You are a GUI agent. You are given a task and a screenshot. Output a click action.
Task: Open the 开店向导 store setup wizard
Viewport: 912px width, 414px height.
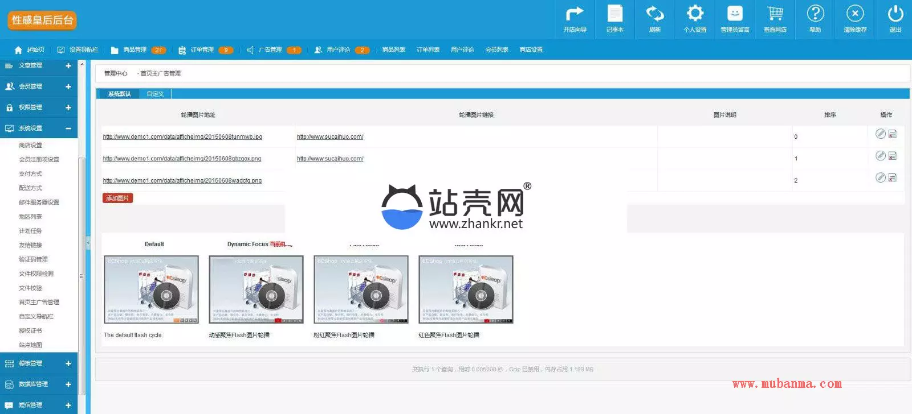(x=575, y=19)
